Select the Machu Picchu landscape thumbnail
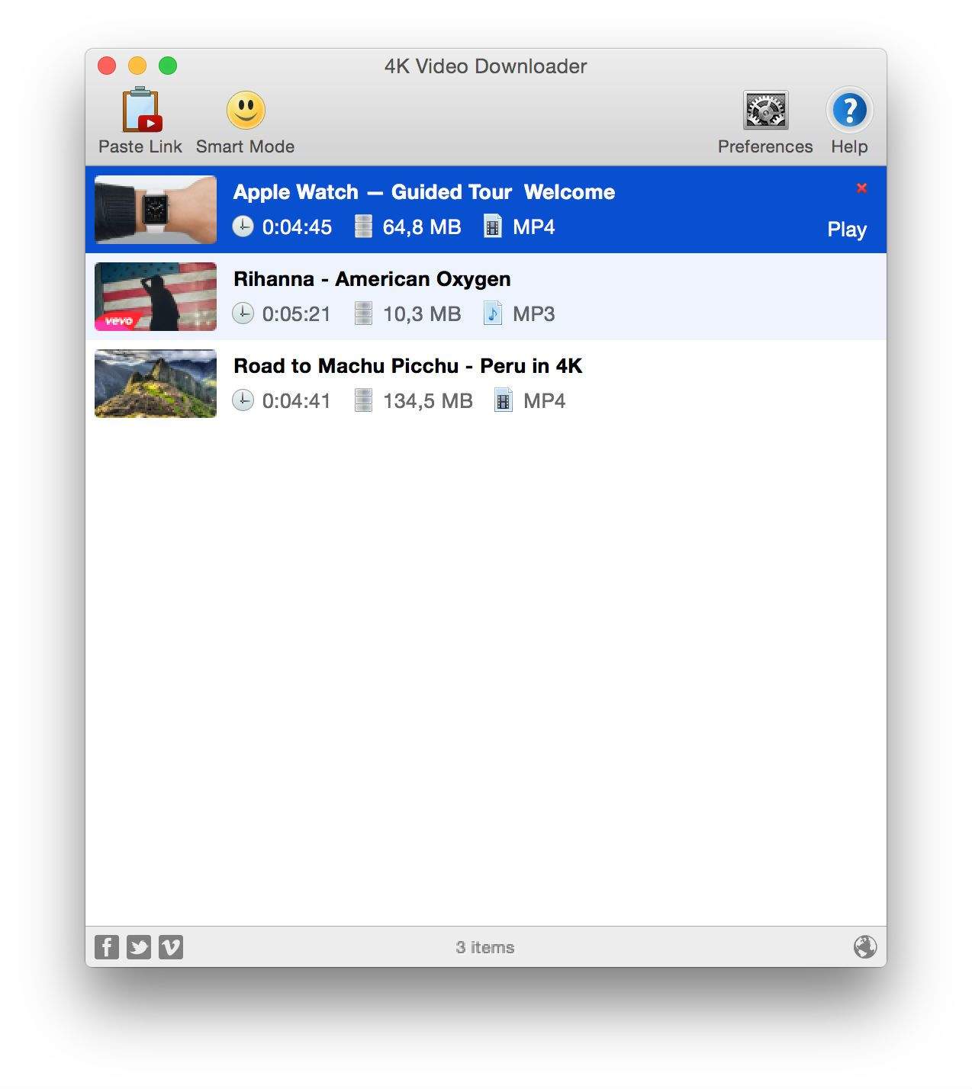Screen dimensions: 972x1089 156,384
